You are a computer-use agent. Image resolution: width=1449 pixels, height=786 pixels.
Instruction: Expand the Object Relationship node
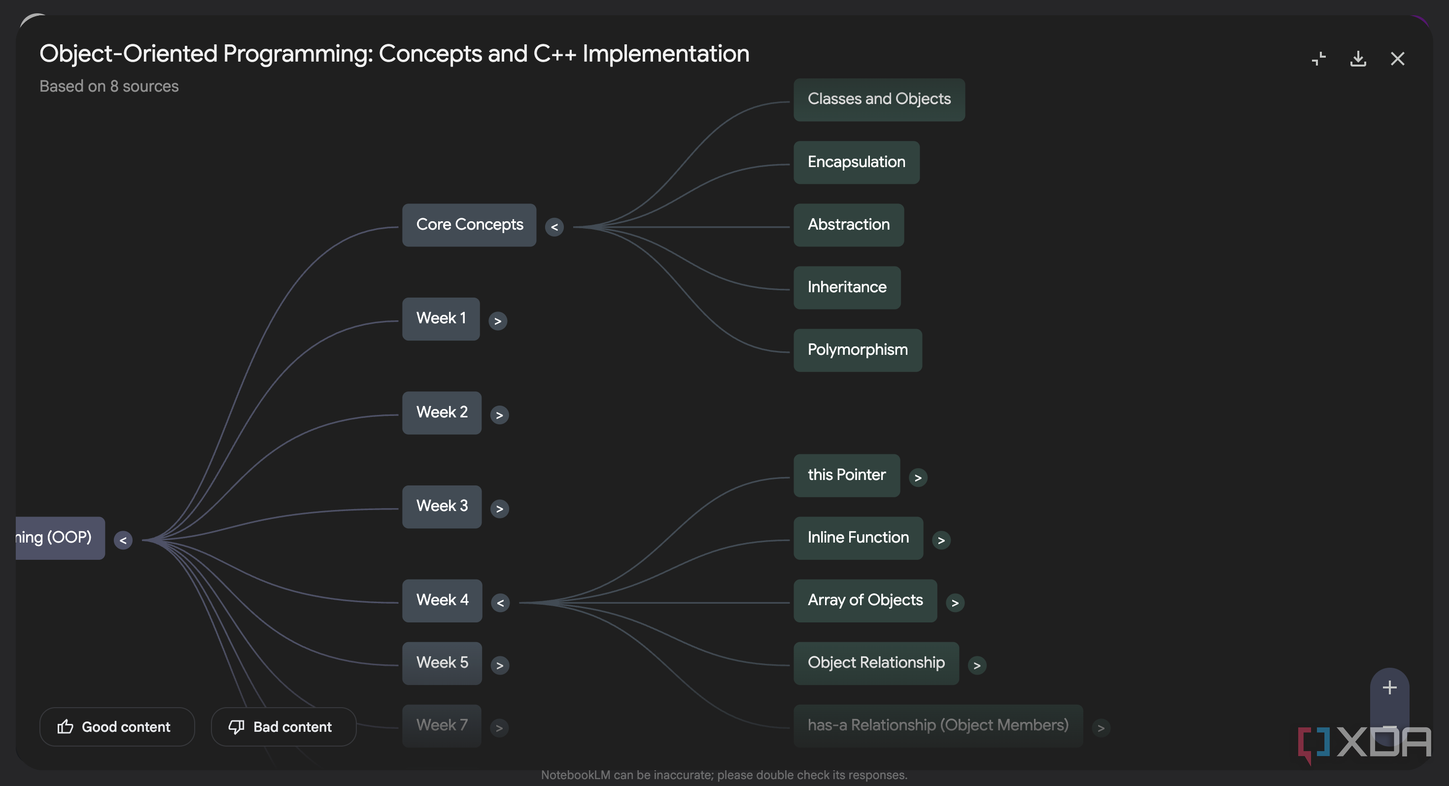(977, 665)
